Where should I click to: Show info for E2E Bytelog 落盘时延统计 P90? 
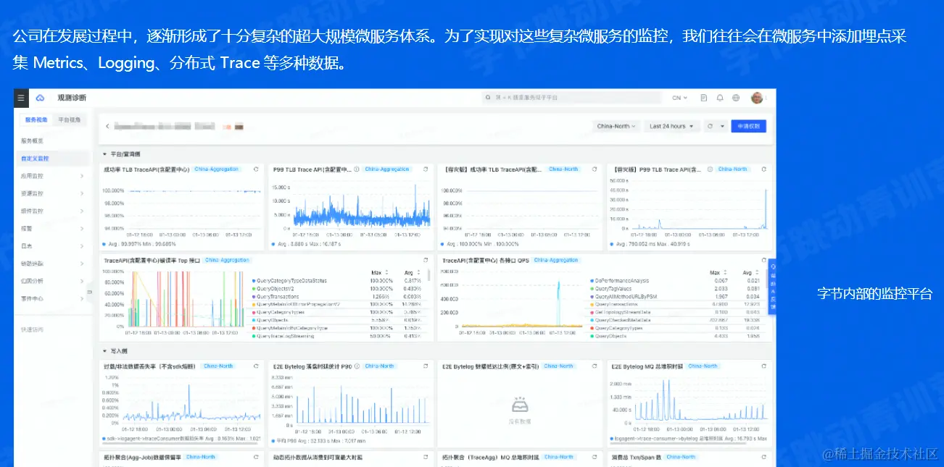(357, 366)
